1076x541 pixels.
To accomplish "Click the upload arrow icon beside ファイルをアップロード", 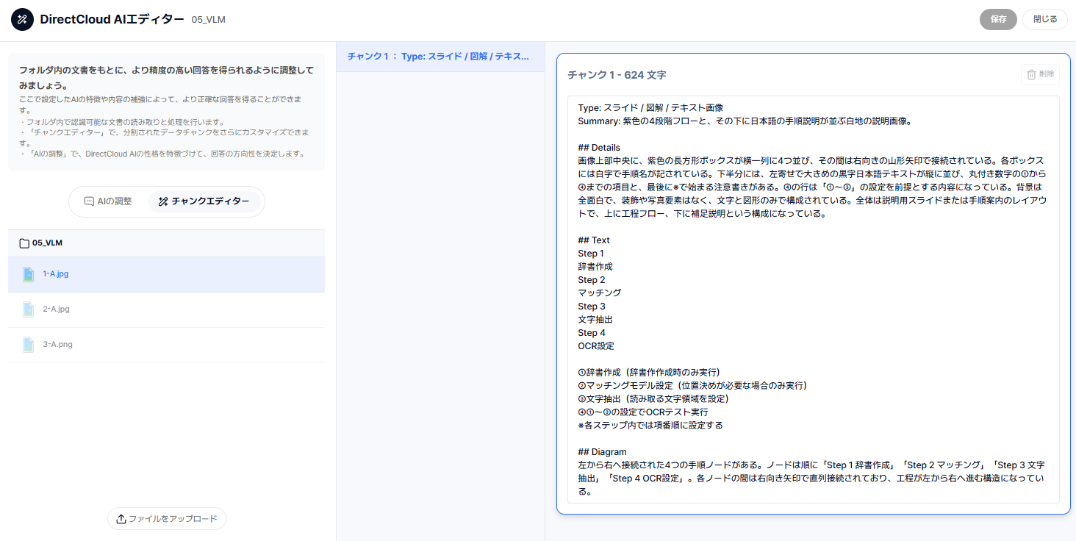I will coord(121,519).
